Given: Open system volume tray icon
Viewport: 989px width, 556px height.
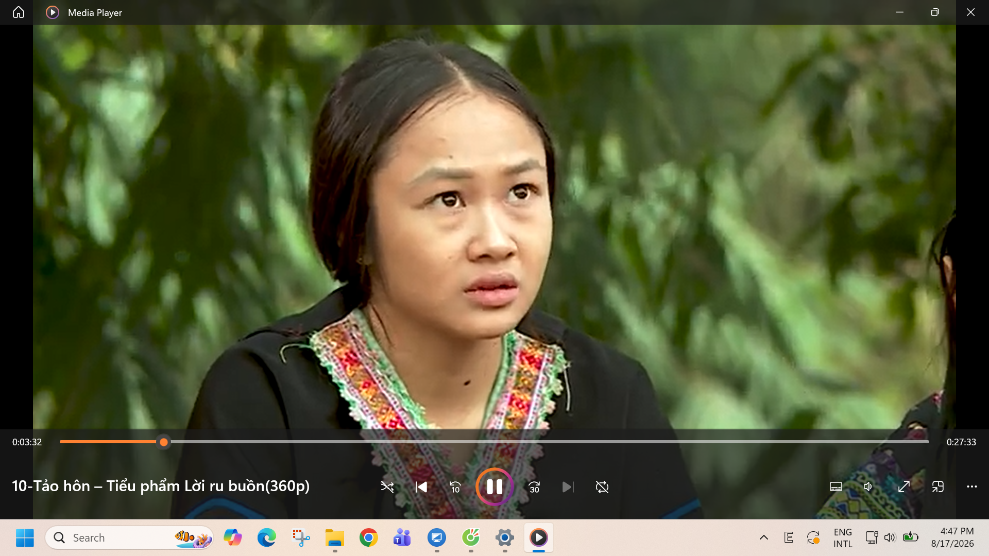Looking at the screenshot, I should click(890, 537).
